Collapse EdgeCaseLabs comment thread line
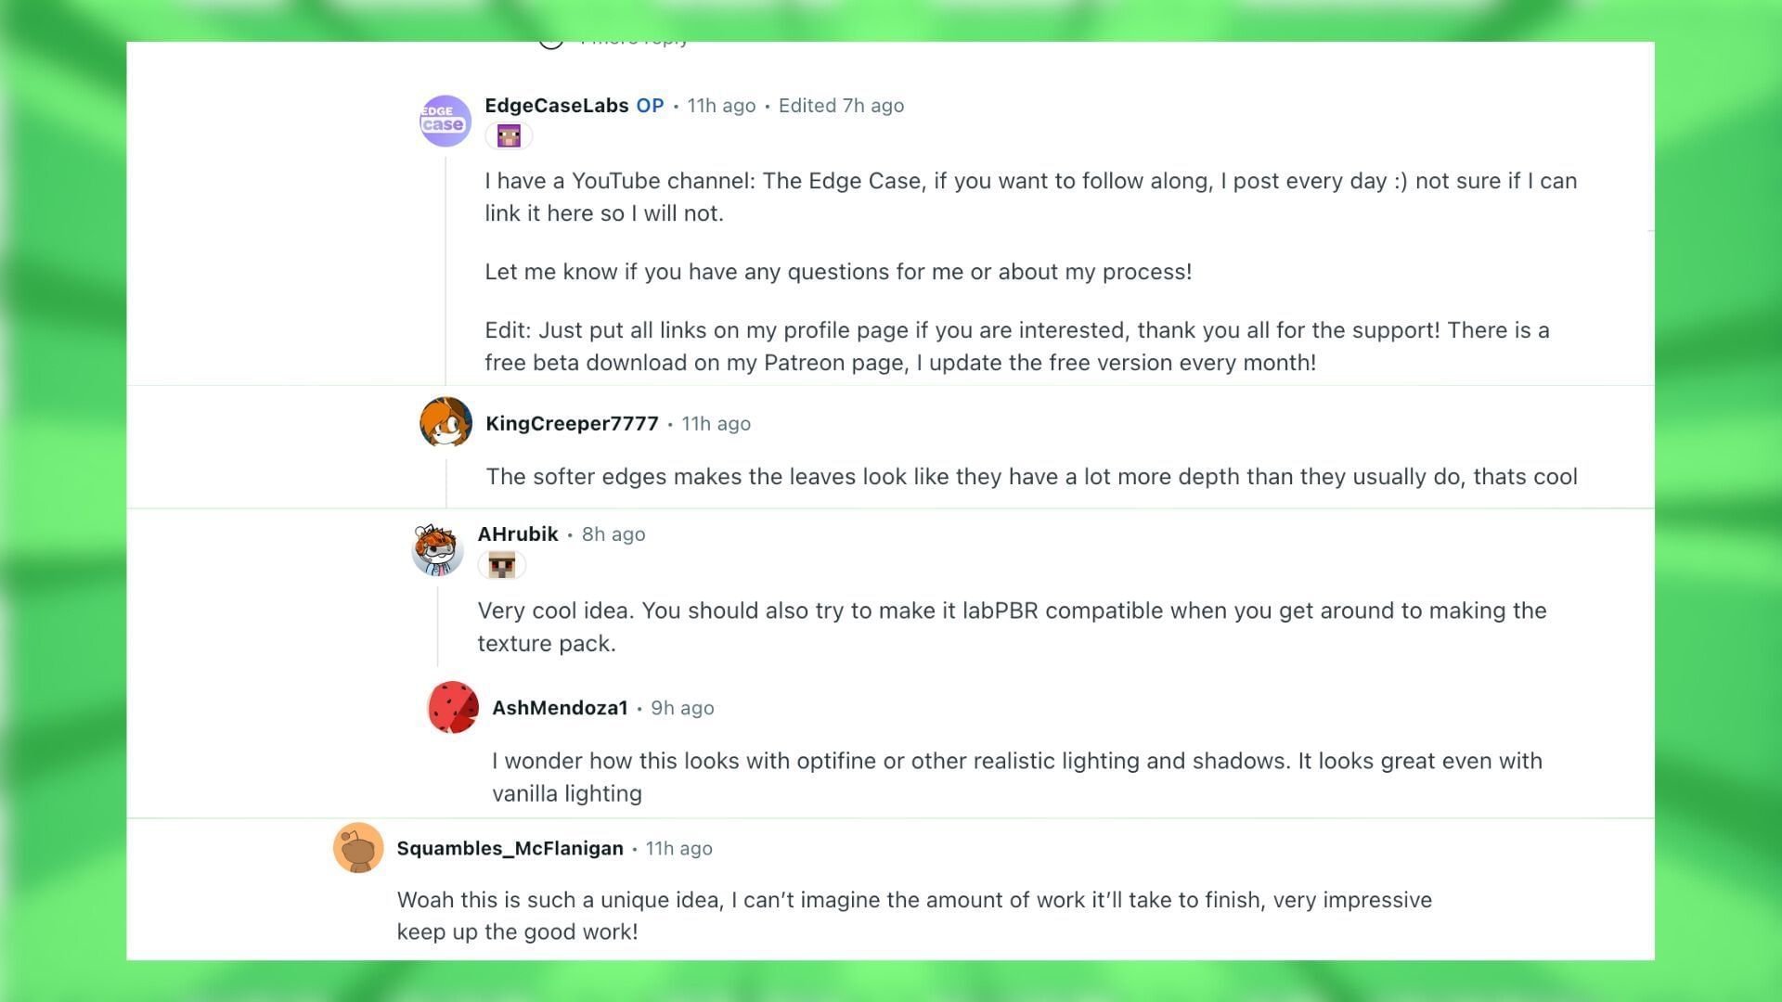The width and height of the screenshot is (1782, 1002). point(445,269)
